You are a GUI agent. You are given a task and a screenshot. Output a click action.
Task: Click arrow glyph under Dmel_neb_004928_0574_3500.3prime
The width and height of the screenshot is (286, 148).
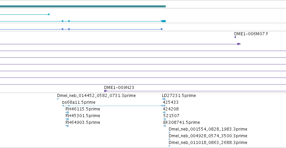click(x=170, y=139)
